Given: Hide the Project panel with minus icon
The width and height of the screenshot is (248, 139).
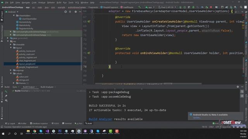Looking at the screenshot, I should pos(80,12).
